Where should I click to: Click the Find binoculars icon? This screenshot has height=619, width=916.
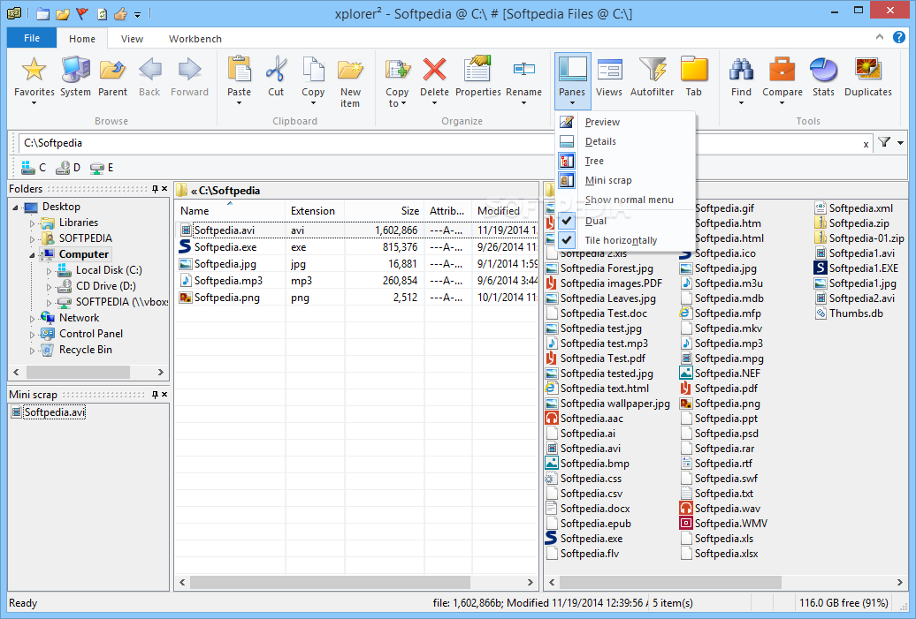tap(741, 70)
